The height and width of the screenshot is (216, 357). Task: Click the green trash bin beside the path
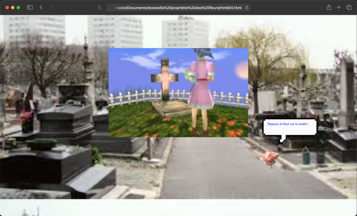pyautogui.click(x=306, y=156)
